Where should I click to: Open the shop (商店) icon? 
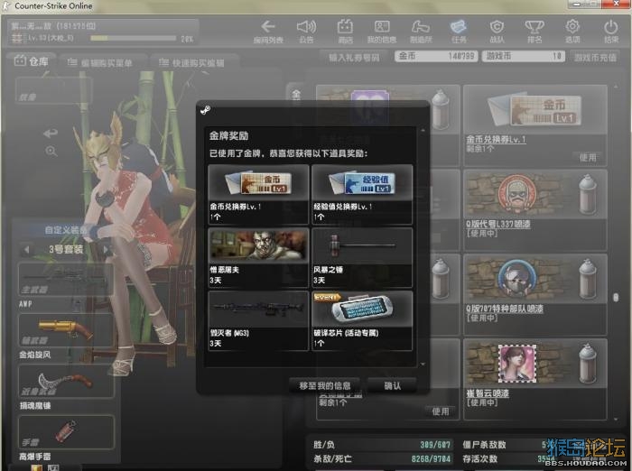tap(345, 31)
